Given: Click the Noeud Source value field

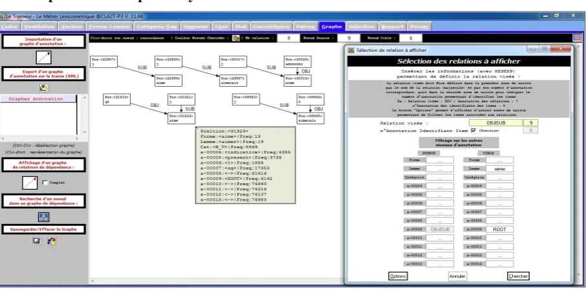Looking at the screenshot, I should pyautogui.click(x=348, y=38).
